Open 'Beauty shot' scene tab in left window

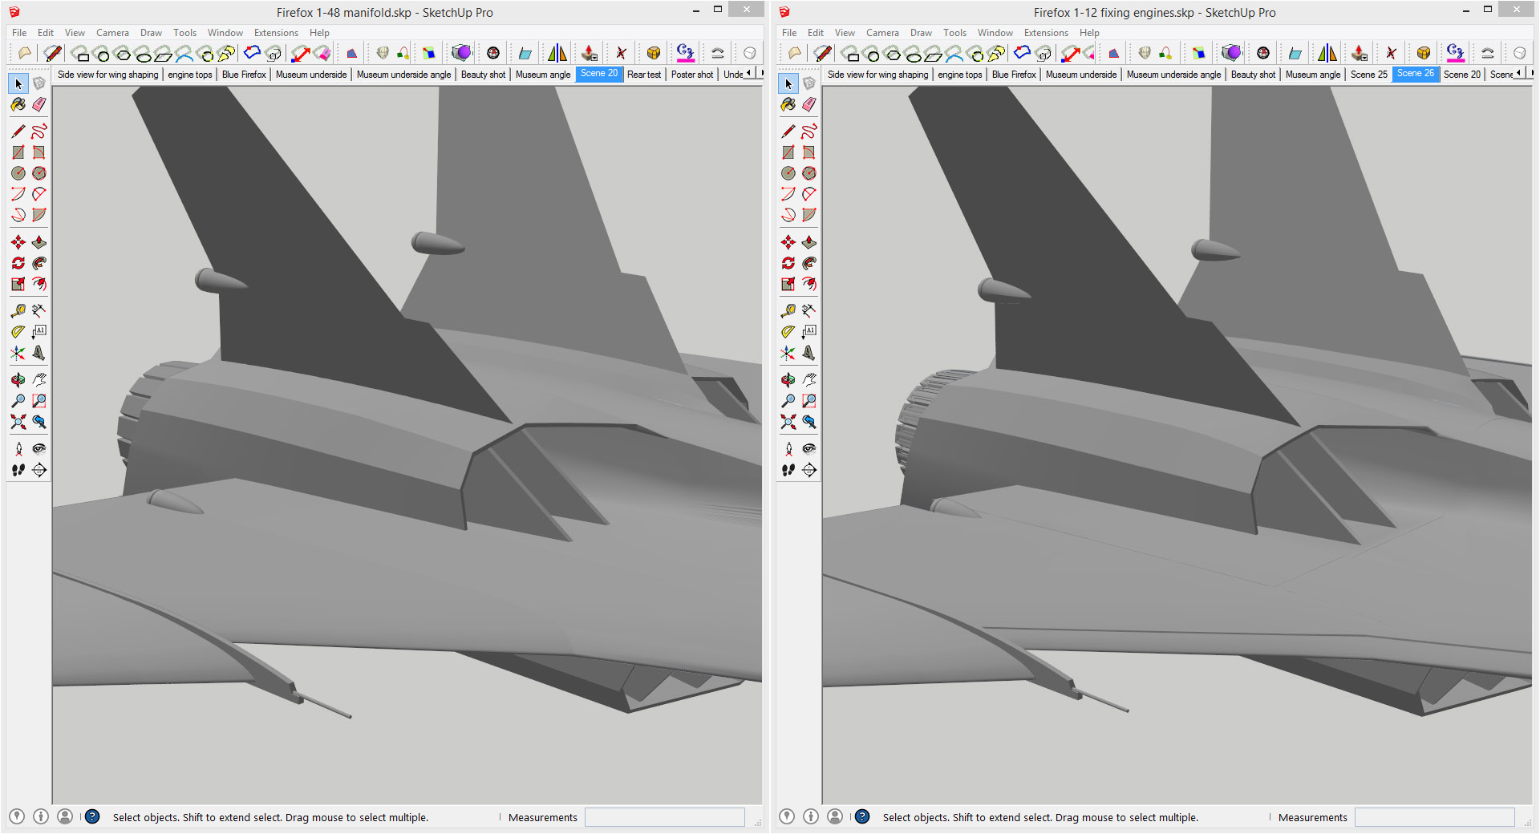click(x=483, y=75)
